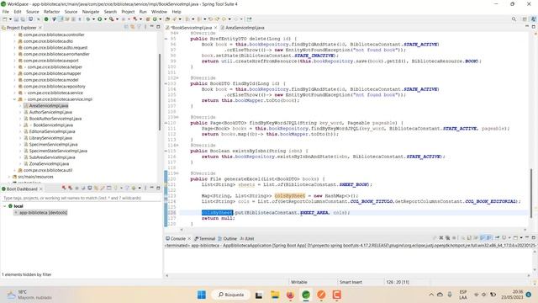The image size is (538, 303).
Task: Minimize the Project Explorer panel
Action: click(151, 26)
